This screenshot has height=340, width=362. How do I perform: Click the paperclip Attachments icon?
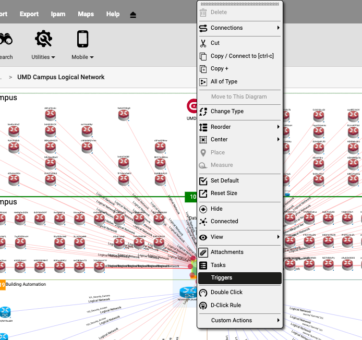[203, 252]
